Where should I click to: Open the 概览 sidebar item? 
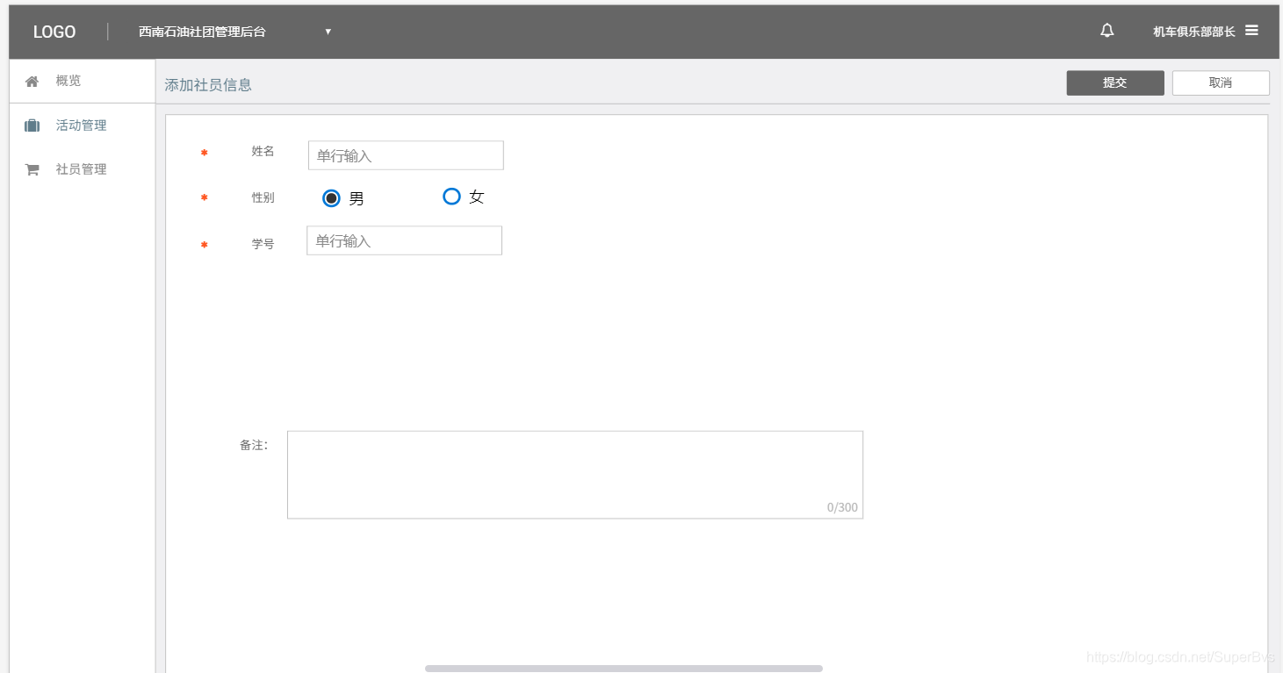coord(82,81)
